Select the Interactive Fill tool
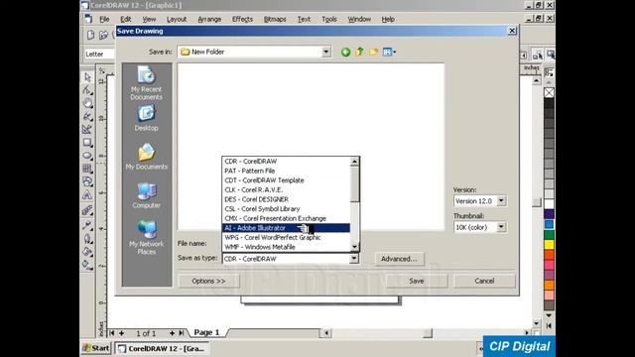 tap(87, 265)
